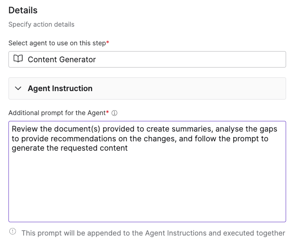
Task: Click "Select agent to use on this step" label
Action: pyautogui.click(x=57, y=43)
